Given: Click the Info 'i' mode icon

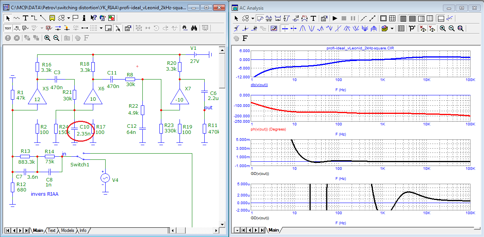Looking at the screenshot, I should 84,18.
